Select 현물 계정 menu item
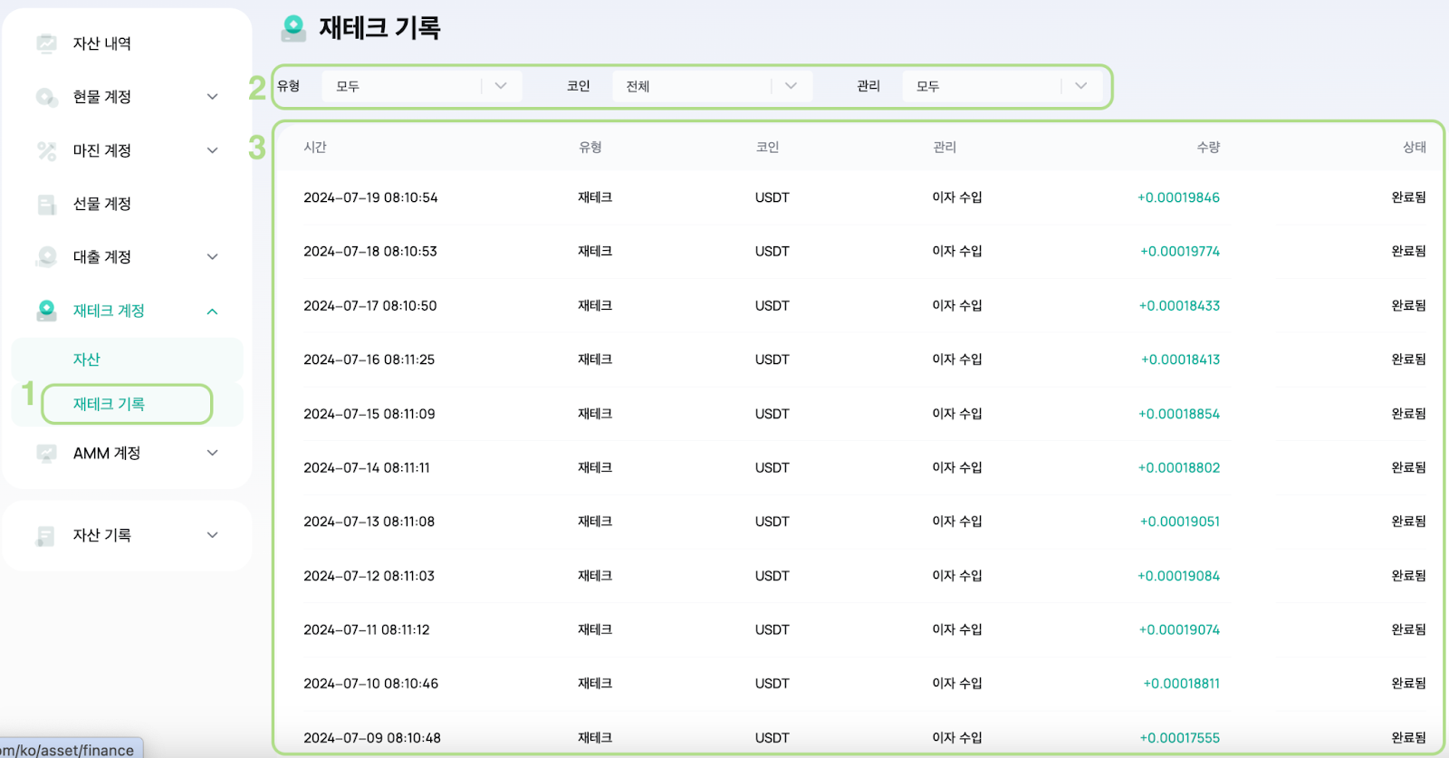 [x=102, y=97]
